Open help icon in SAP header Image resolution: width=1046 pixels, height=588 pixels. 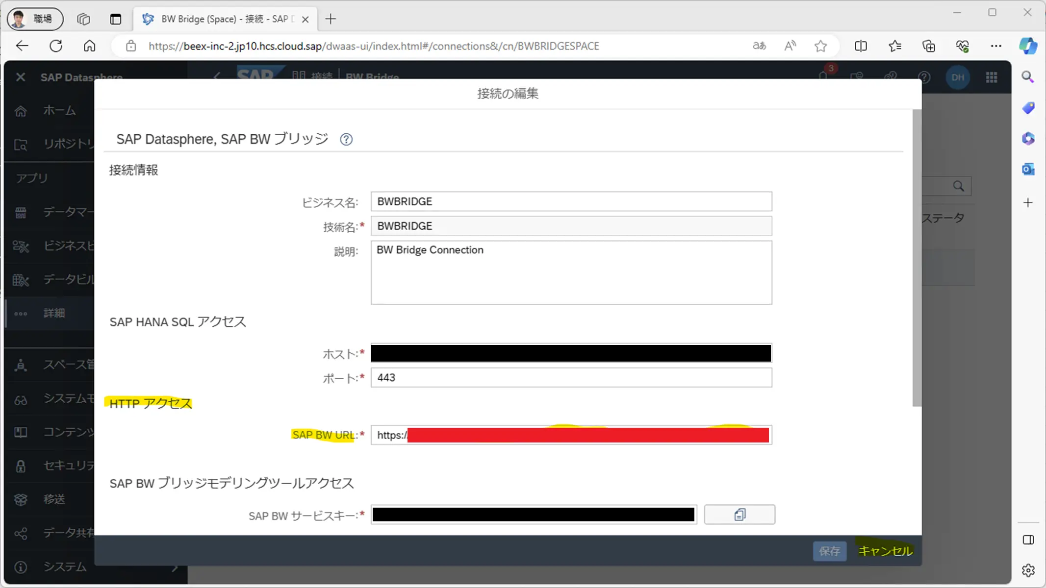coord(924,77)
